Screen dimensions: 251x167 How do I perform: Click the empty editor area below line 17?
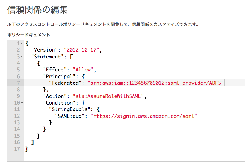(x=134, y=156)
